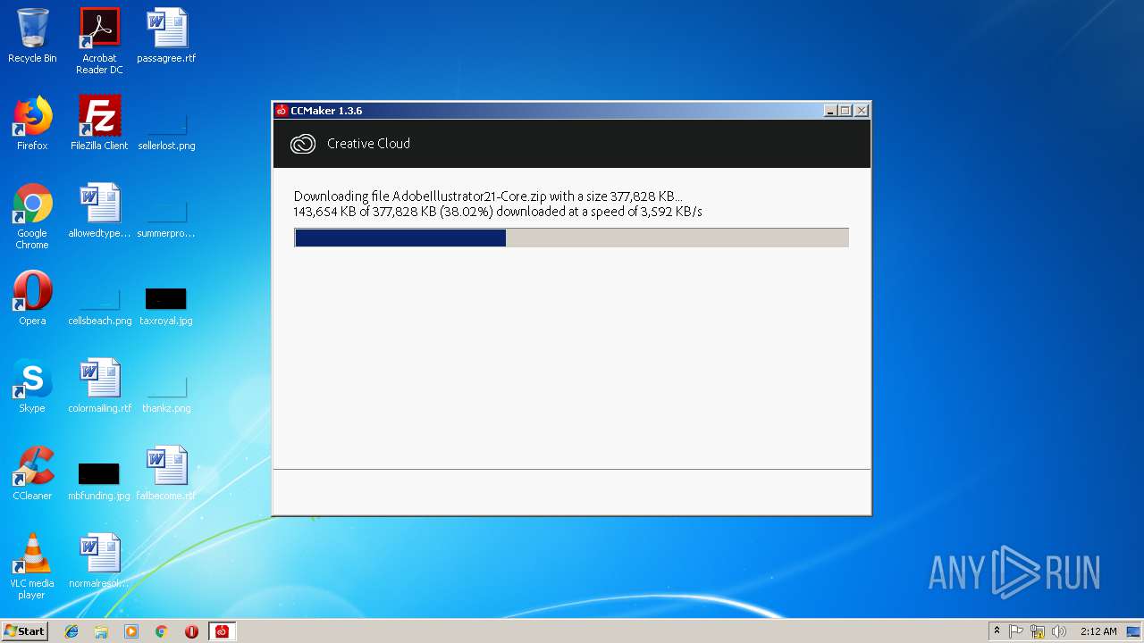Open network status tray icon
Screen dimensions: 1144x643
[x=1038, y=631]
